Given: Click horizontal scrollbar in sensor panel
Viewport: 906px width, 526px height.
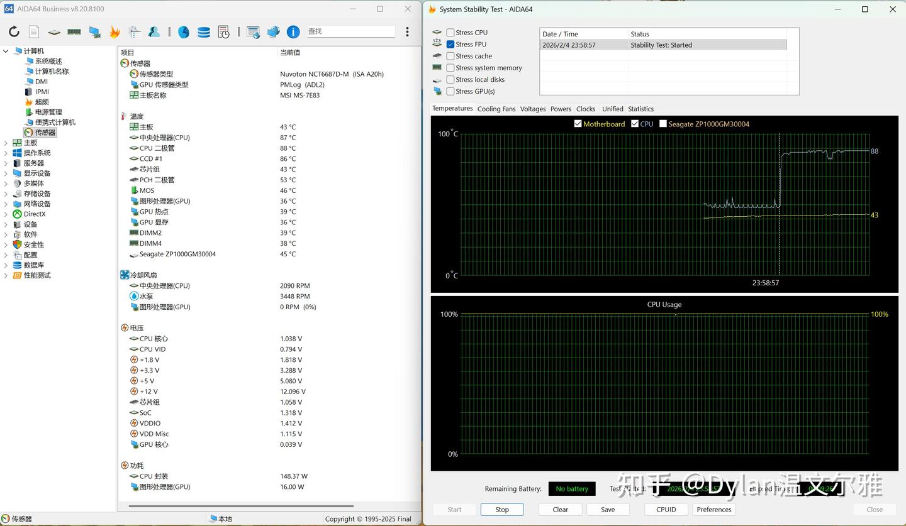Looking at the screenshot, I should point(241,506).
